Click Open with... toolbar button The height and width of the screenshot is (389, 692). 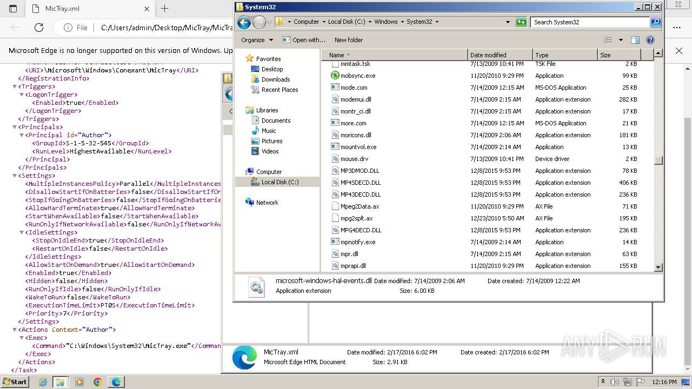tap(304, 40)
